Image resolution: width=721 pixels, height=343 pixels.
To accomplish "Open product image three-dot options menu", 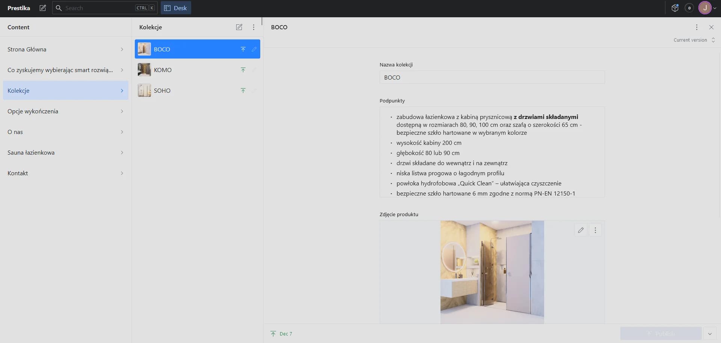I will (595, 230).
